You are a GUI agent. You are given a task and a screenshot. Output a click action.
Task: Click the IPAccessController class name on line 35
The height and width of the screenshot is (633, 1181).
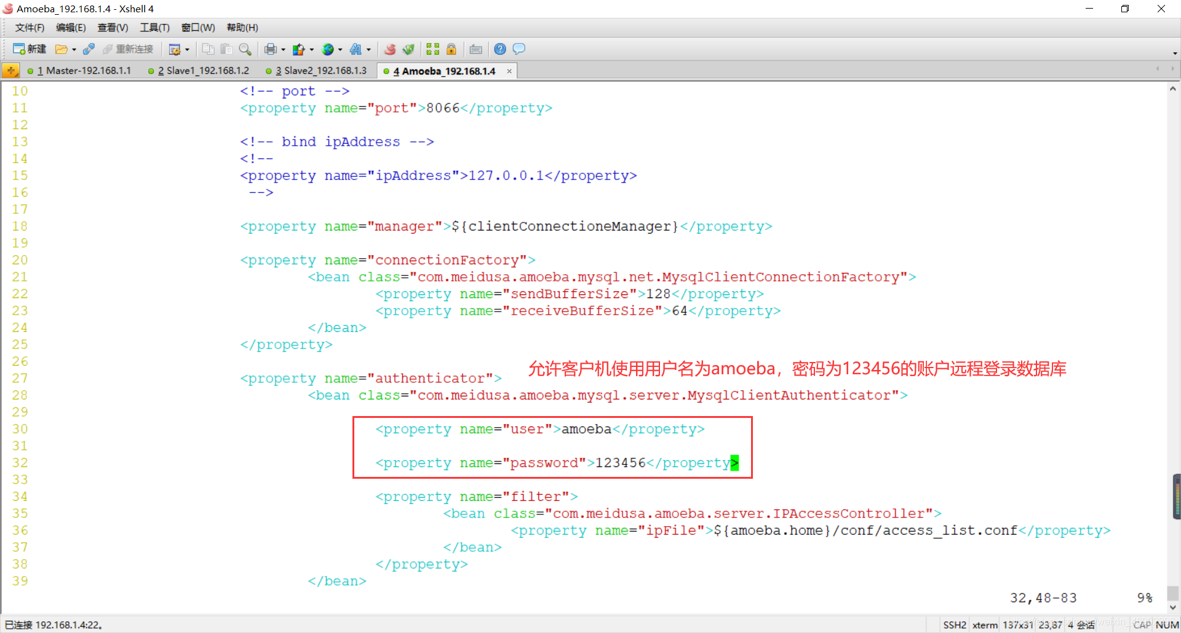[x=848, y=514]
